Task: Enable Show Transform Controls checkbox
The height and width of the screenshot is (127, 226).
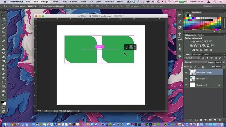Action: [40, 6]
